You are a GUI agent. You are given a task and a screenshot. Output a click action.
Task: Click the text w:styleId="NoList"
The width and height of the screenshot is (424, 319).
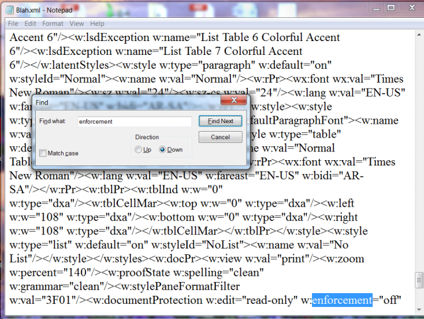click(x=198, y=245)
